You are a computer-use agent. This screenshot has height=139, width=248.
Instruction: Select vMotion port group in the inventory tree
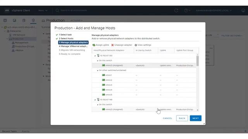click(19, 51)
